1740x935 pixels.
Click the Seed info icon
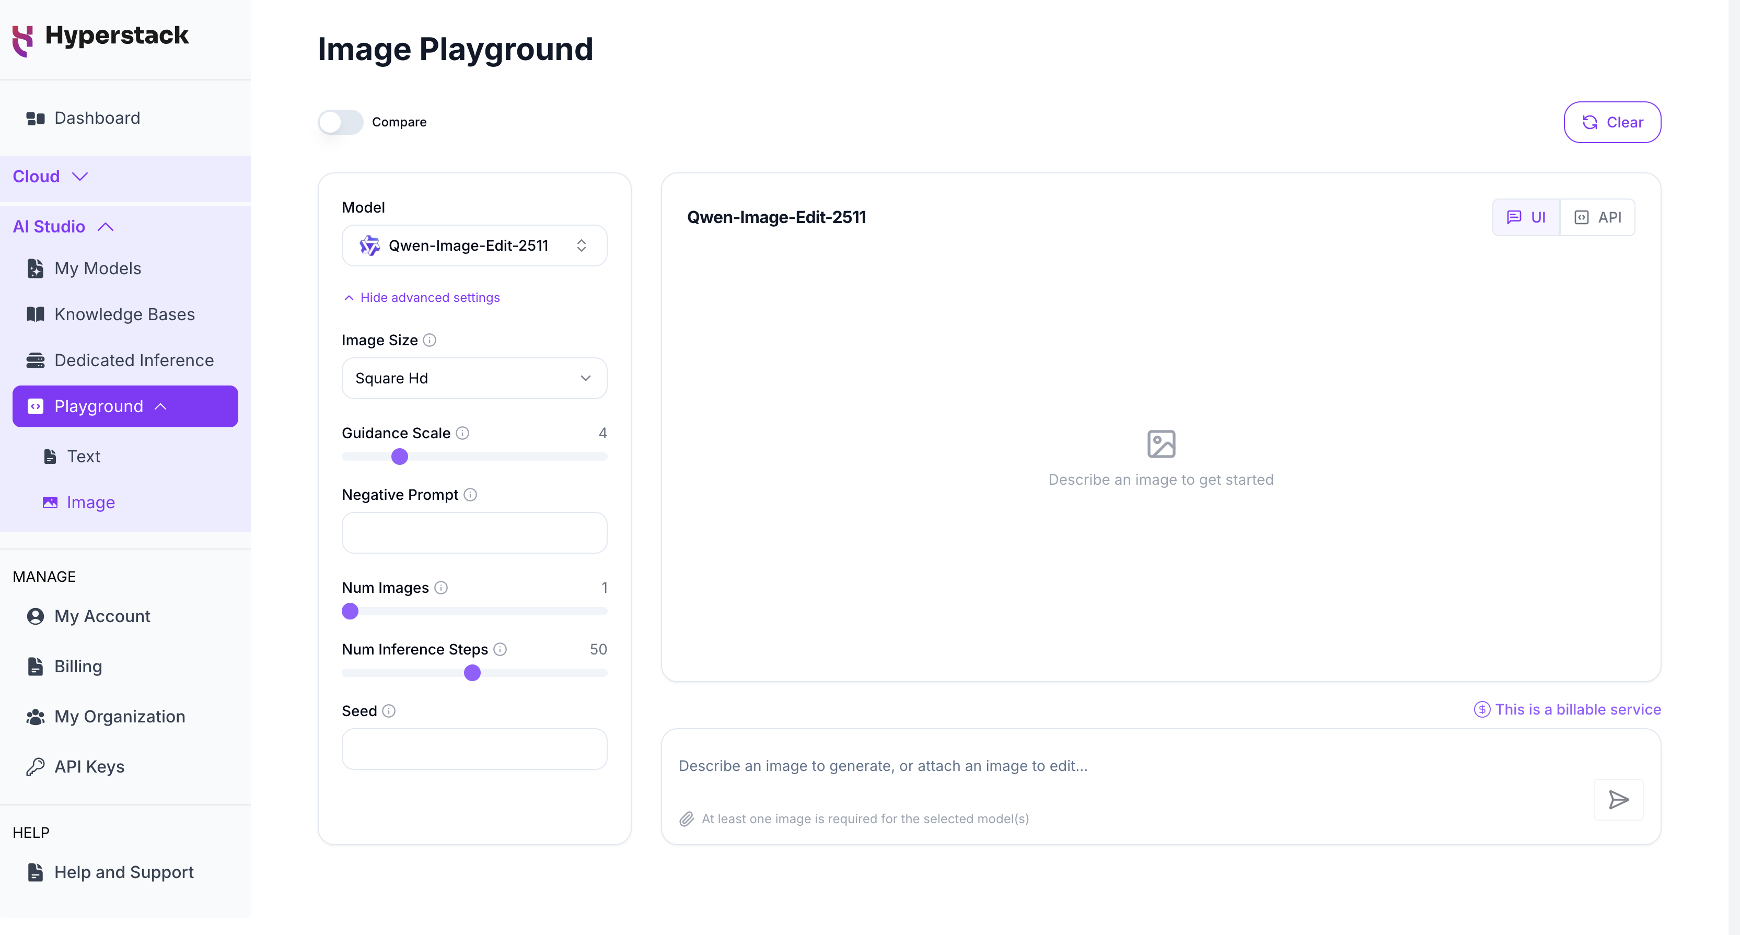[x=389, y=711]
